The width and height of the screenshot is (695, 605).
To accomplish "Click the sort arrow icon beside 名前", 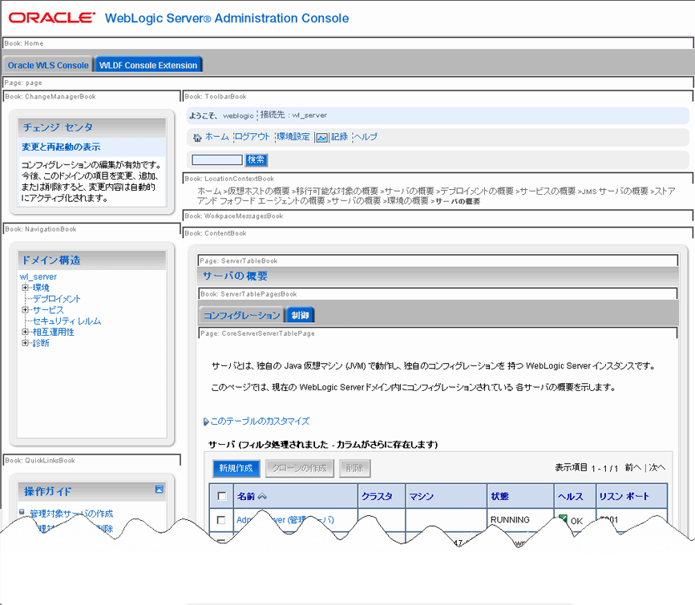I will click(262, 496).
